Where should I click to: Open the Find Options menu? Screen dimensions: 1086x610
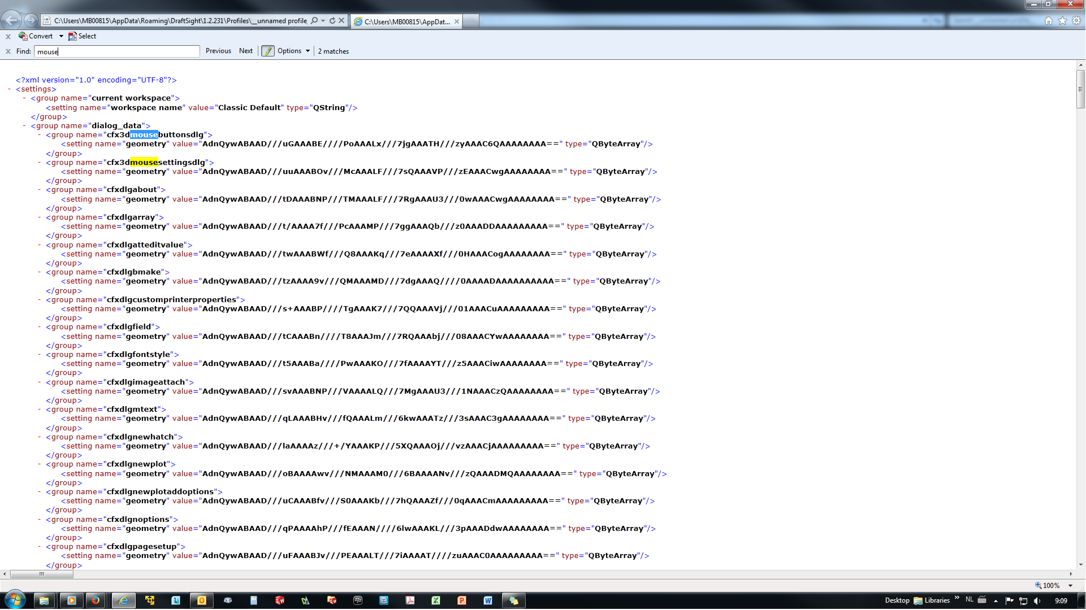point(293,51)
